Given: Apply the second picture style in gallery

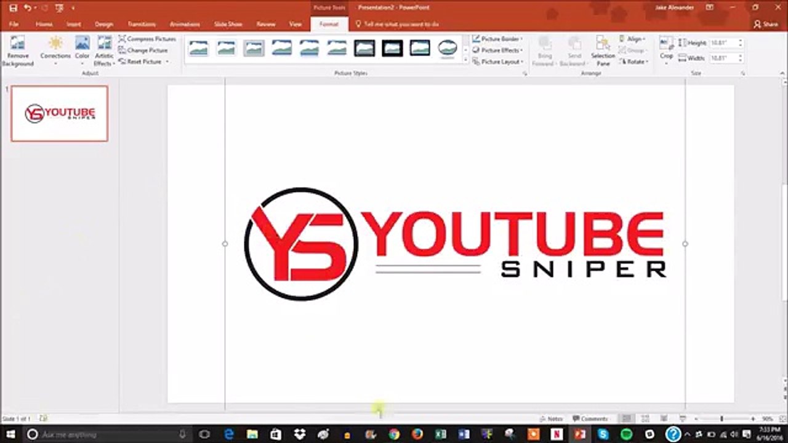Looking at the screenshot, I should tap(226, 47).
